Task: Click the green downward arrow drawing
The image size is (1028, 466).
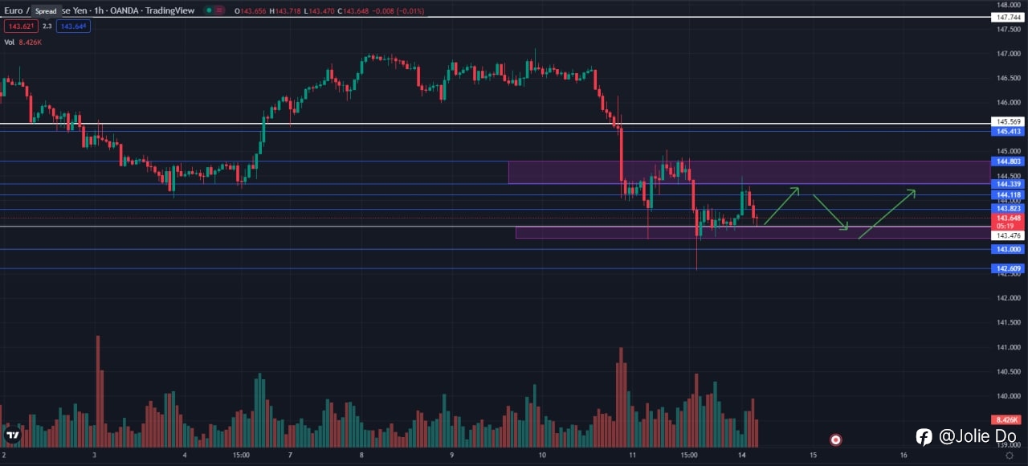Action: pyautogui.click(x=830, y=212)
